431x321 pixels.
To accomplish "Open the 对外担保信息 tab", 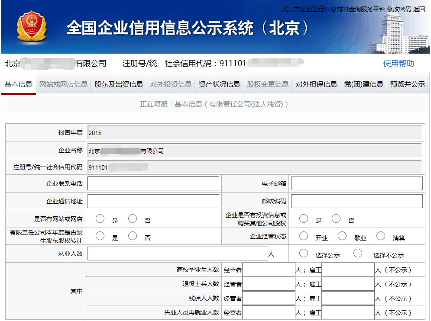I will (x=316, y=84).
